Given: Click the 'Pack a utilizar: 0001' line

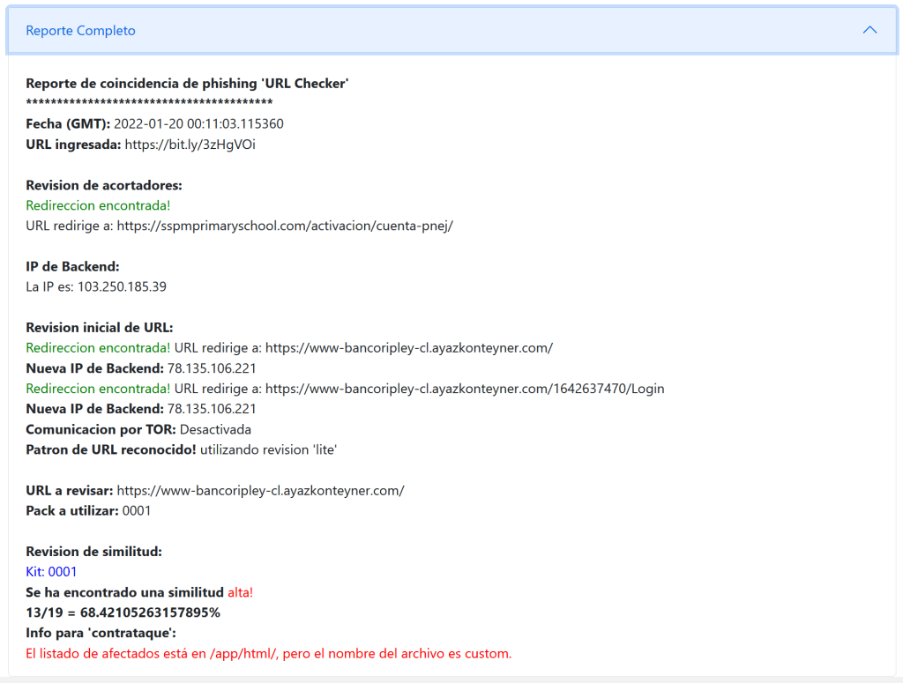Looking at the screenshot, I should 89,510.
